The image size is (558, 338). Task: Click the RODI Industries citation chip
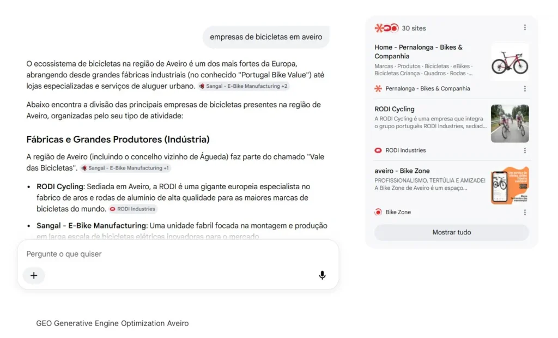(x=133, y=209)
